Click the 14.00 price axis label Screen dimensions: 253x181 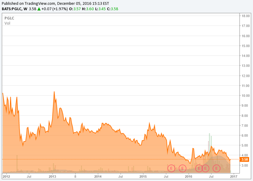tap(245, 56)
